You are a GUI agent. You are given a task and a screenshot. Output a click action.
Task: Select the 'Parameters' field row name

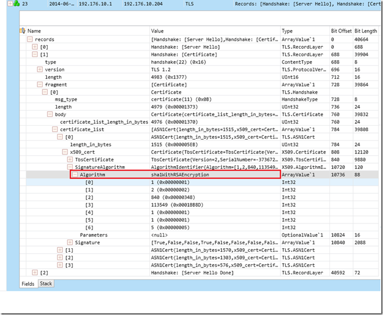click(x=94, y=235)
